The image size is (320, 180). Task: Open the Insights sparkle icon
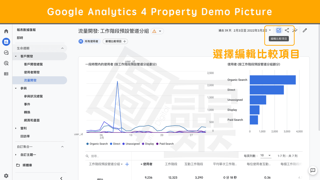coord(295,30)
